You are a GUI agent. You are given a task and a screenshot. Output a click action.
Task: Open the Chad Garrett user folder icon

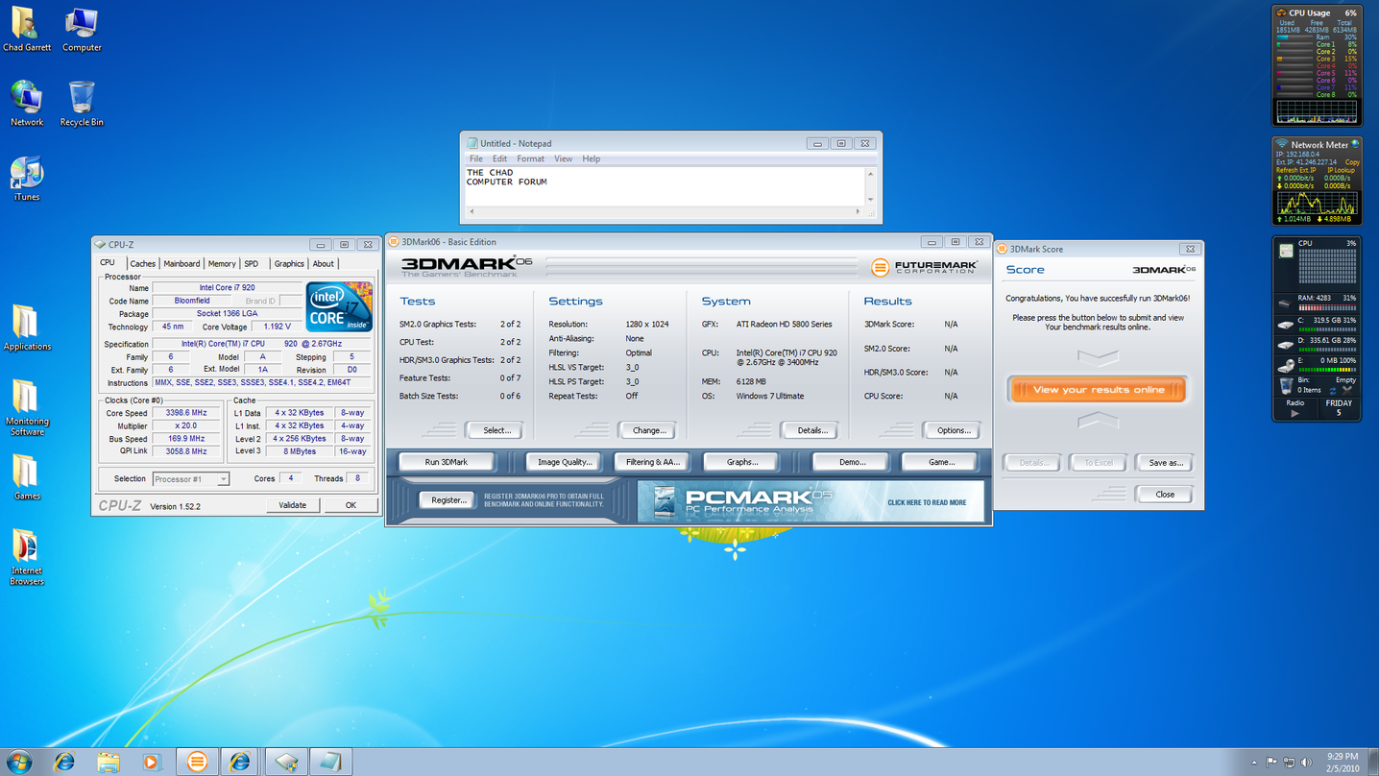tap(26, 29)
